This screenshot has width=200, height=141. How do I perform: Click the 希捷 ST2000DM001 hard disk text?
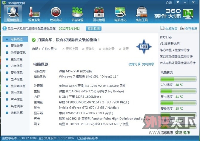click(94, 102)
